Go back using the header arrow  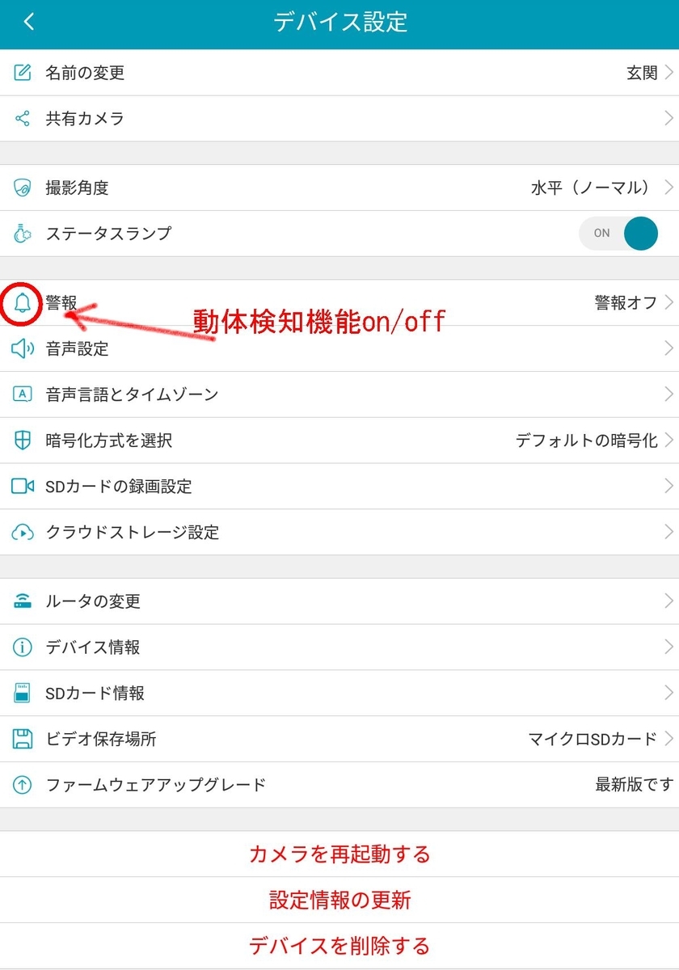(x=29, y=22)
